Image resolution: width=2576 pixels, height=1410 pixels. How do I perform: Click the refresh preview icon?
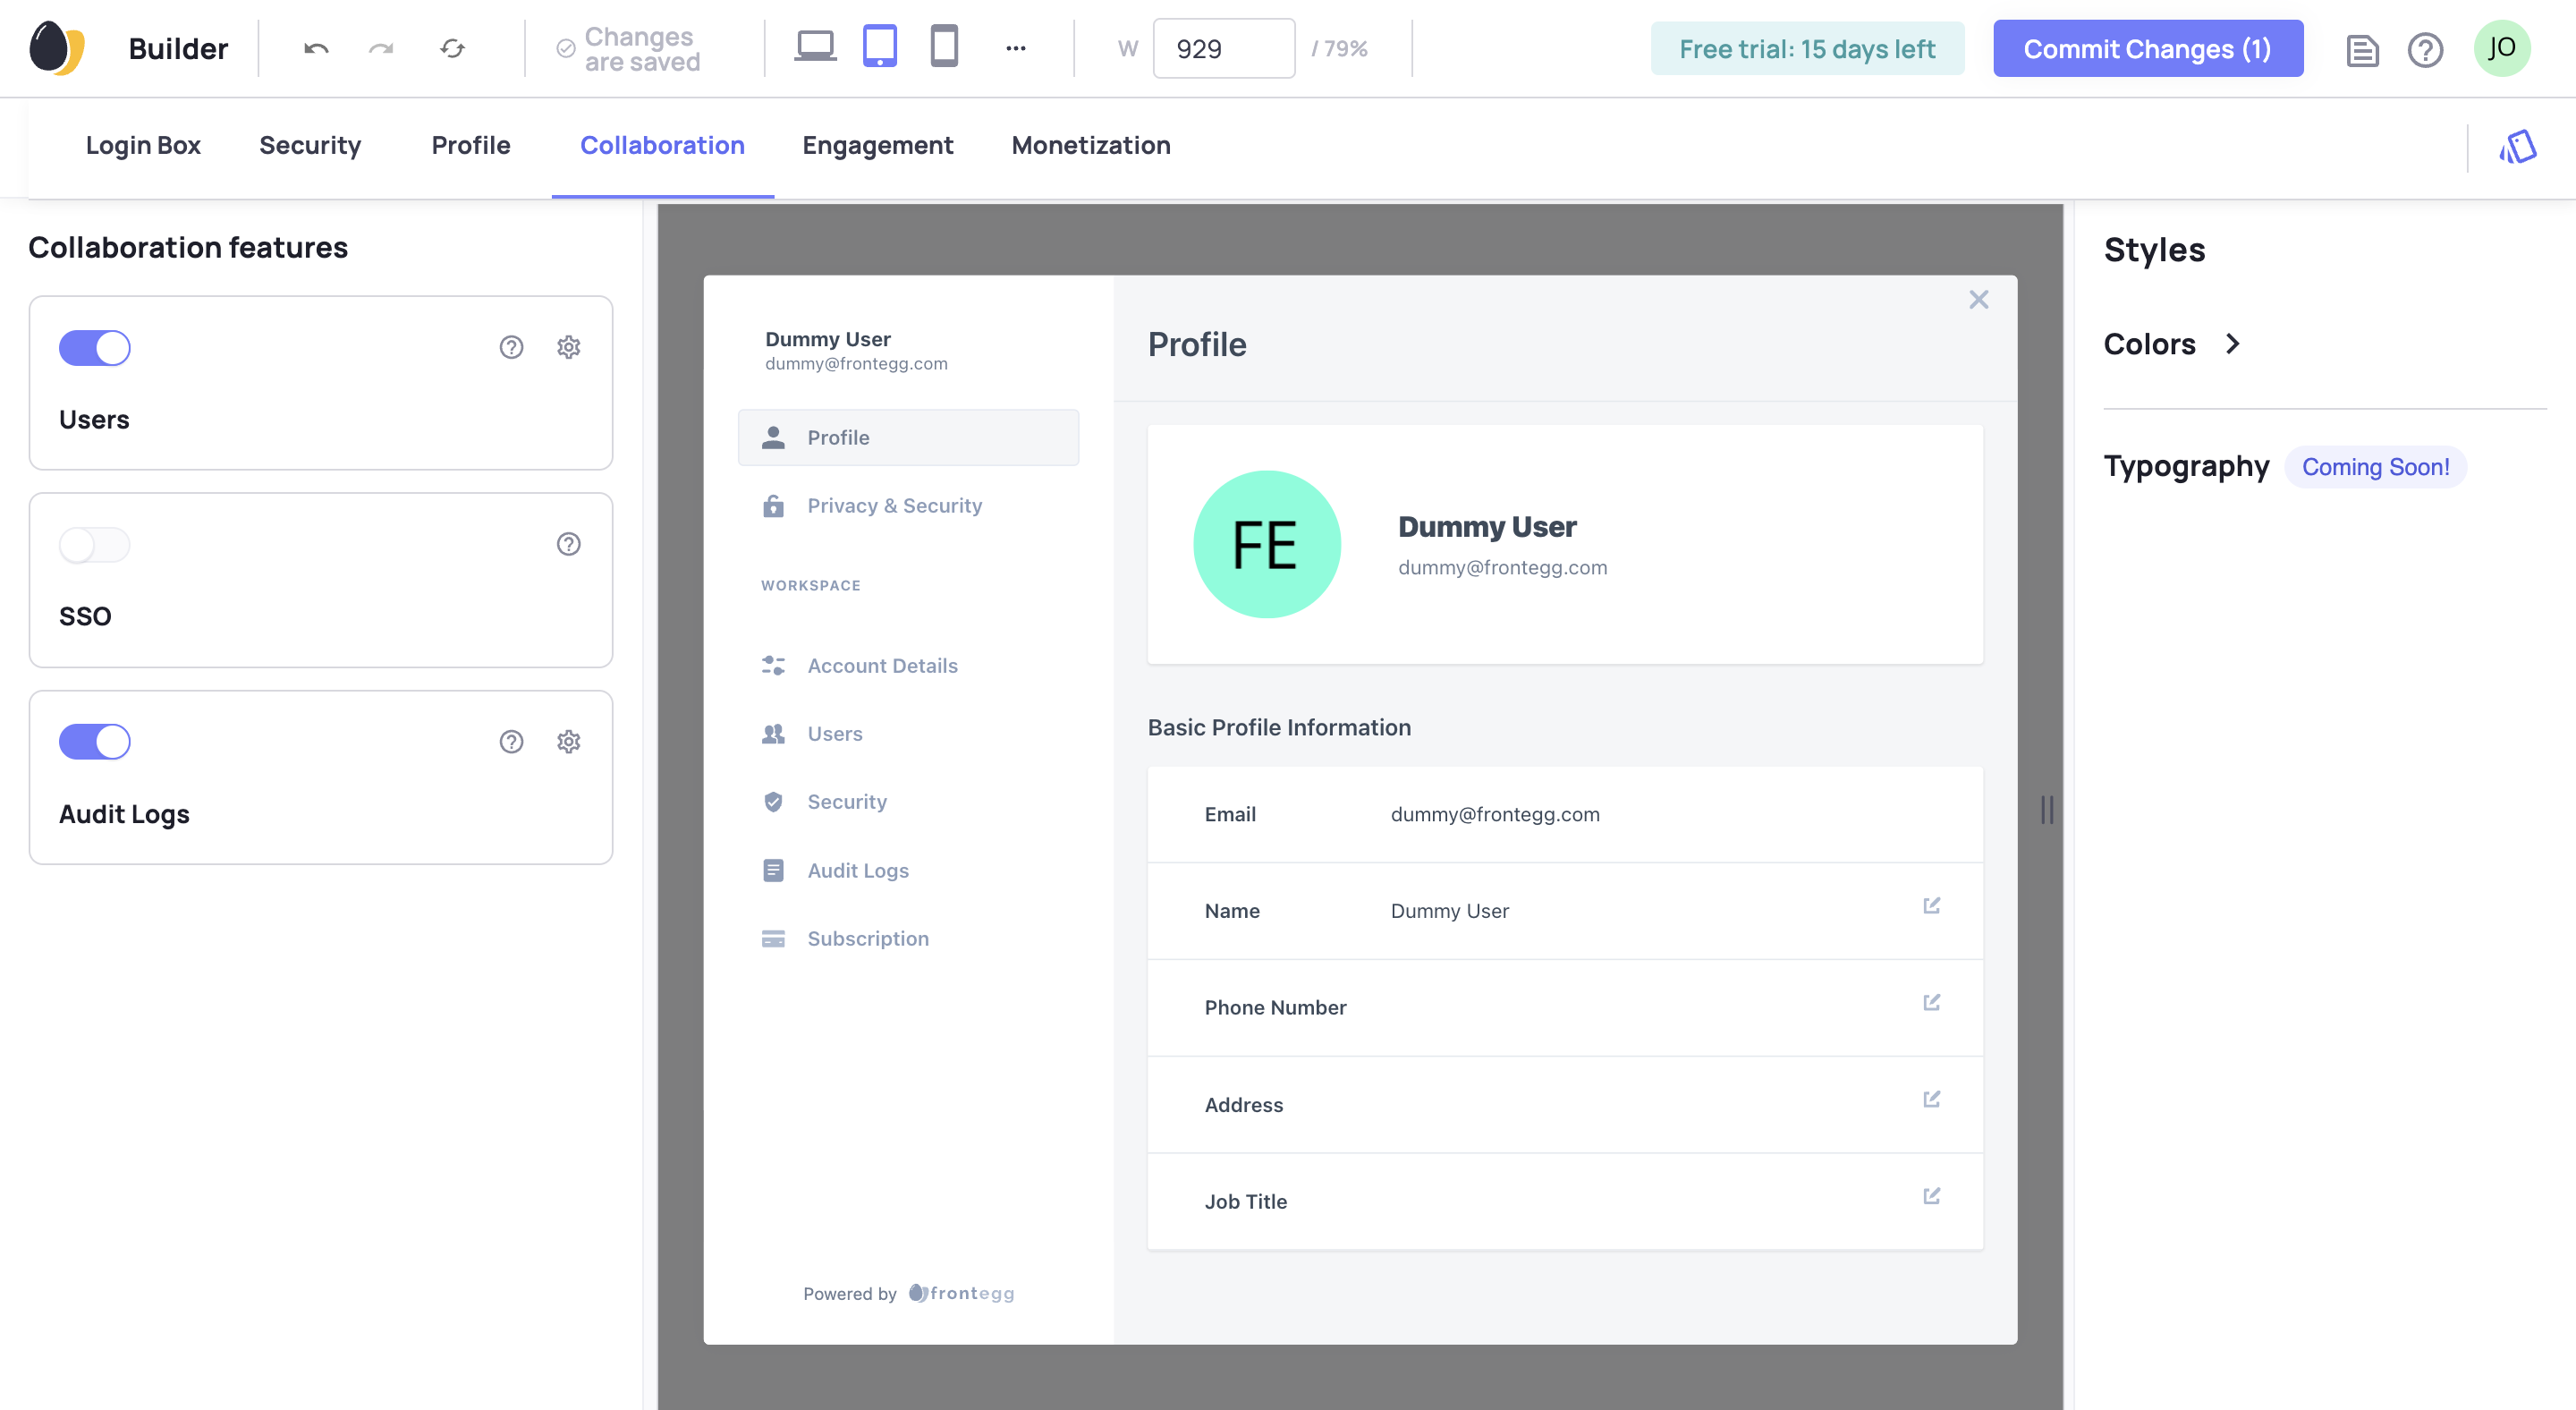coord(452,48)
